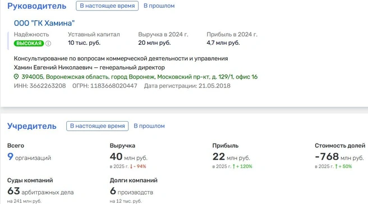Select the ОГРН: 1183668020447 text

[x=105, y=86]
